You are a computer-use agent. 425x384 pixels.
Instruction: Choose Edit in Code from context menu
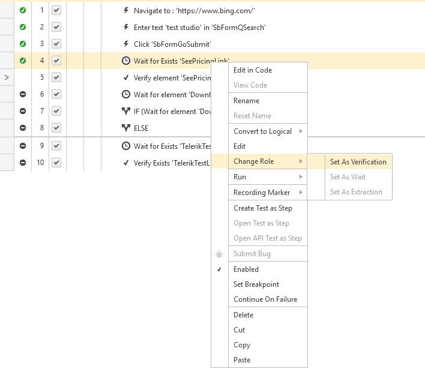pos(253,70)
